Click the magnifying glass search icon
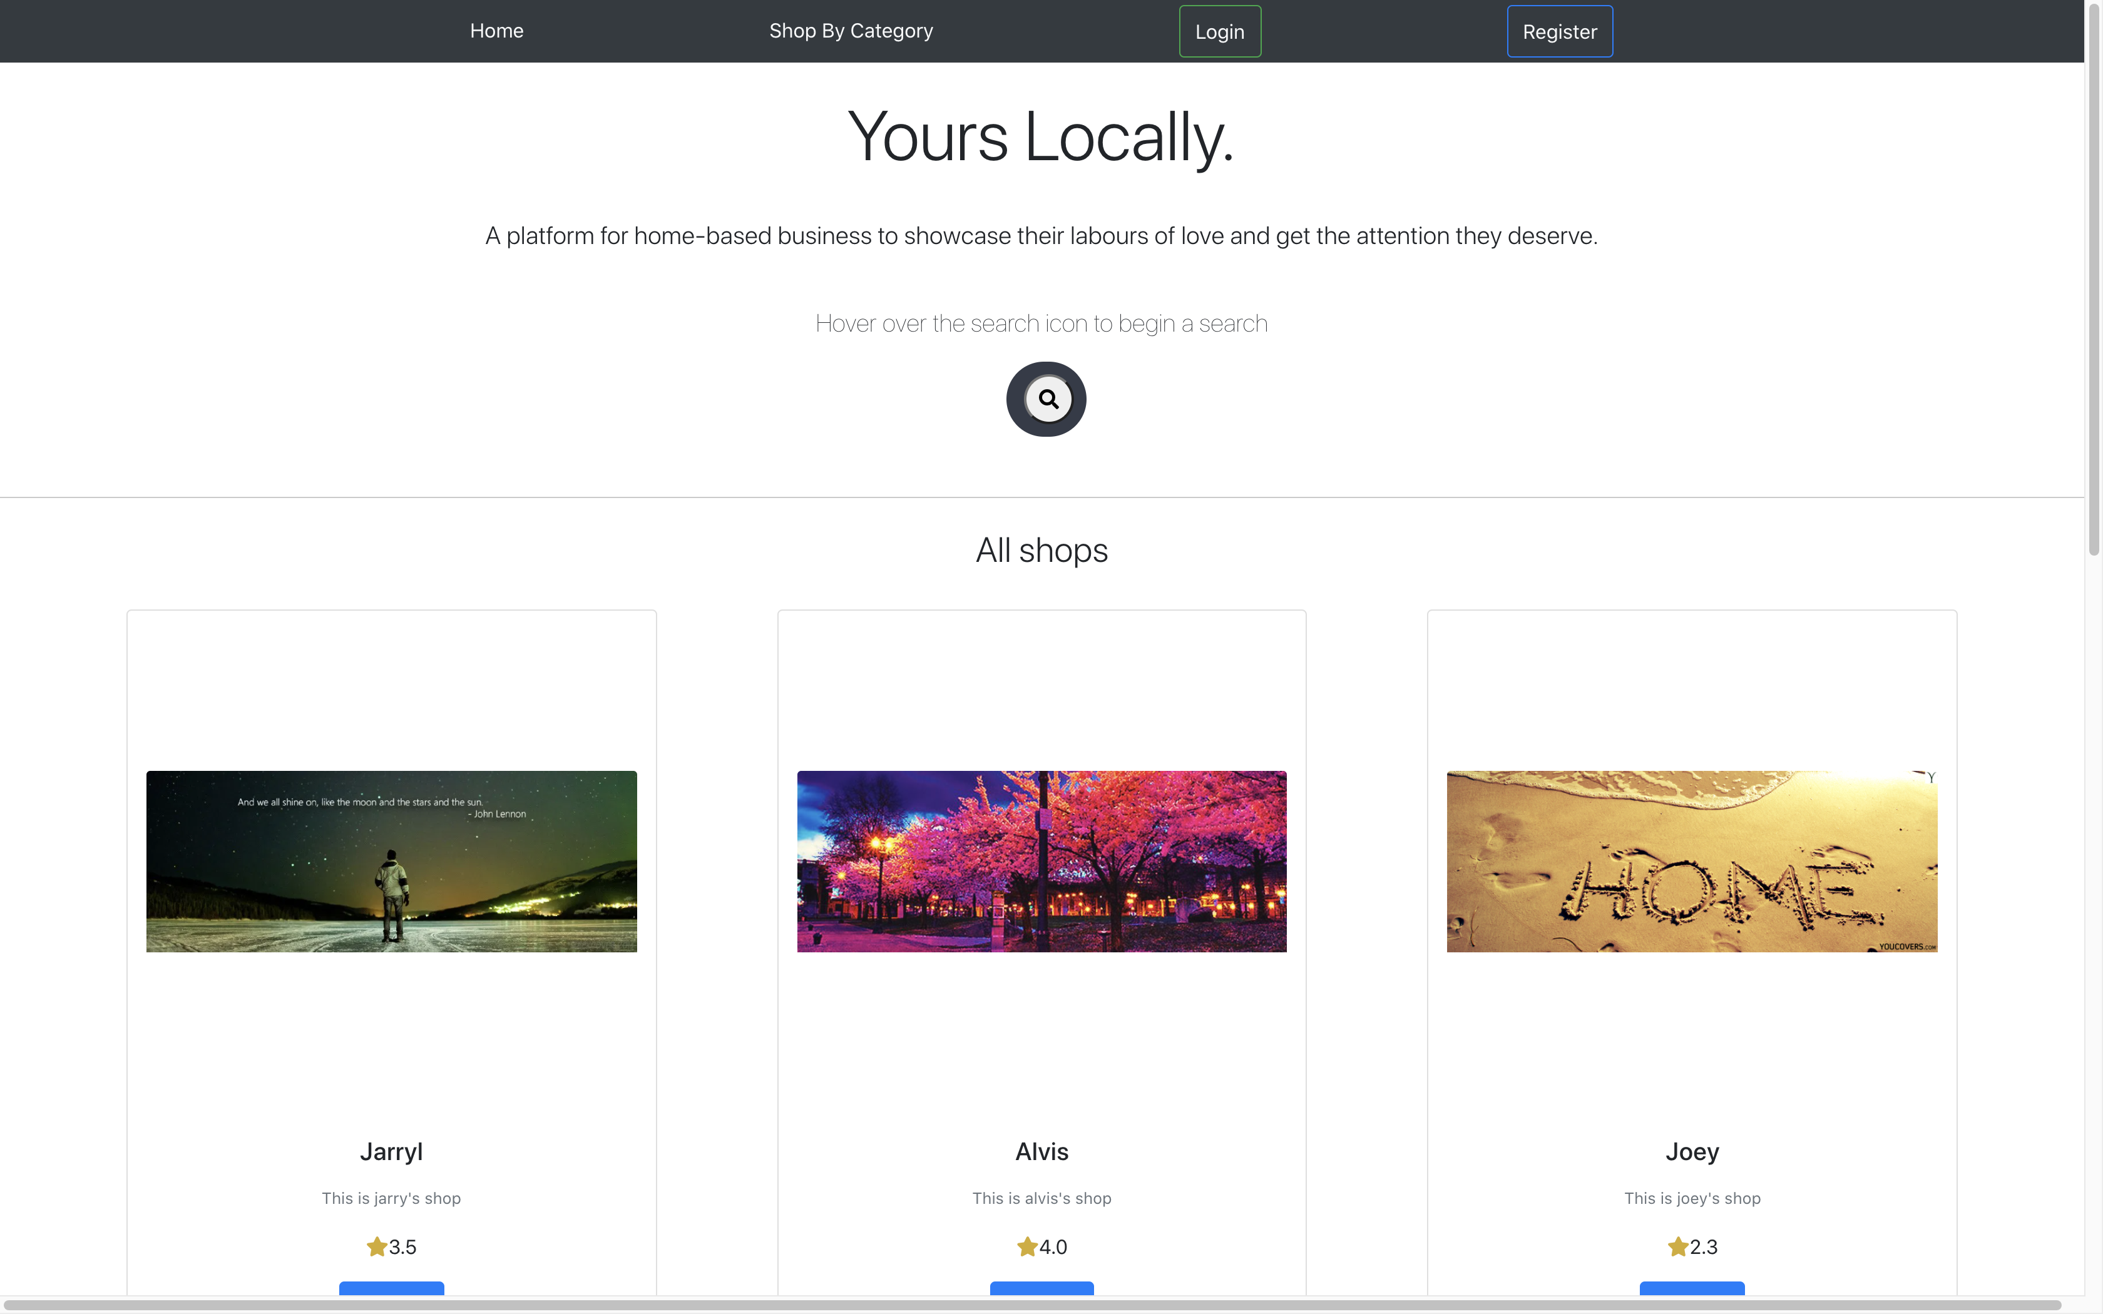 click(1048, 399)
